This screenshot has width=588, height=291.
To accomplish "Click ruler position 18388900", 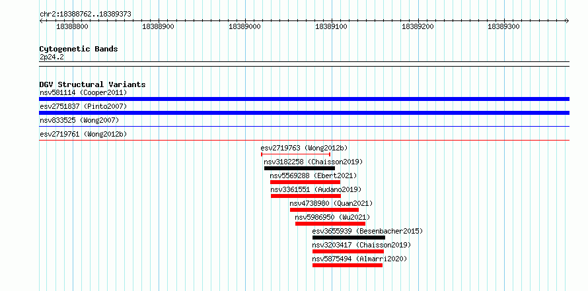I will point(159,26).
